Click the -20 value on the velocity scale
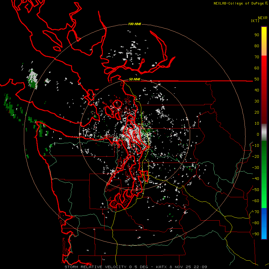This screenshot has width=269, height=269. point(256,157)
